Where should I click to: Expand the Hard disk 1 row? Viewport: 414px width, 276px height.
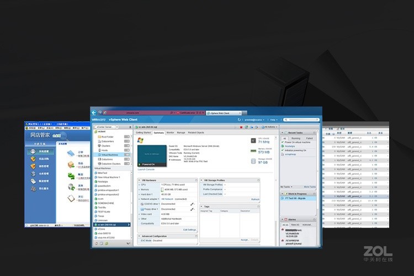(x=140, y=194)
